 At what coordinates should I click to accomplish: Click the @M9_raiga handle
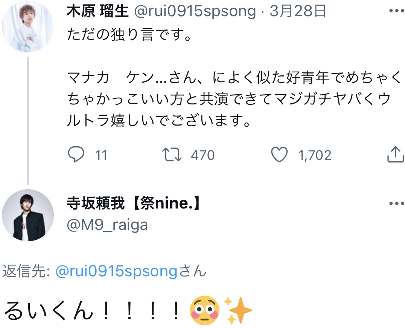[x=107, y=225]
